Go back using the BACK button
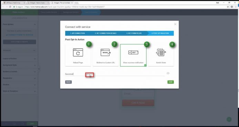This screenshot has width=239, height=127. (x=68, y=82)
